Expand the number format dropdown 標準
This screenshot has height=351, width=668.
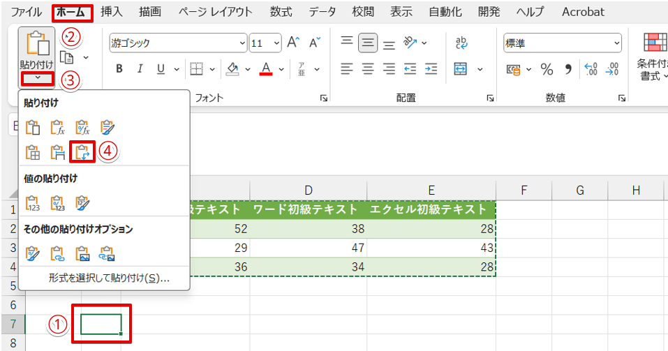pyautogui.click(x=562, y=43)
